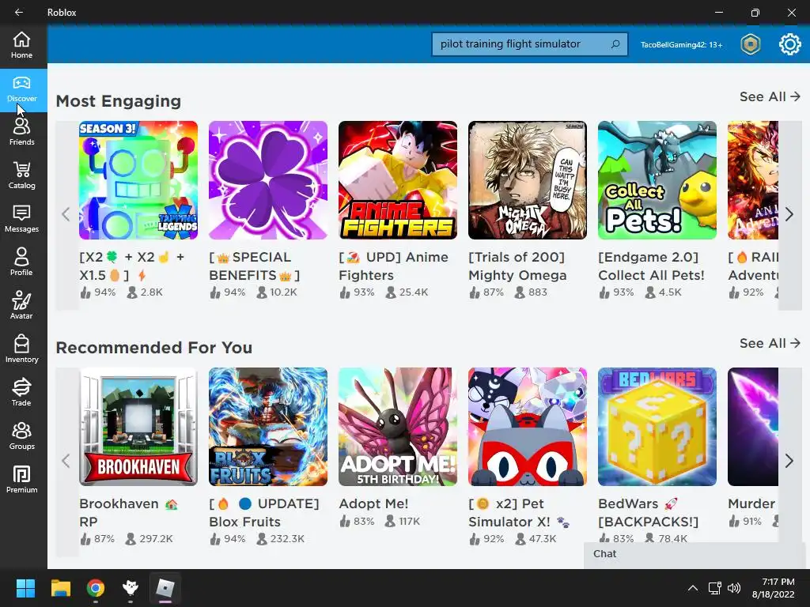Open purple clover SPECIAL BENEFITS thumbnail
The width and height of the screenshot is (810, 607).
click(x=267, y=180)
